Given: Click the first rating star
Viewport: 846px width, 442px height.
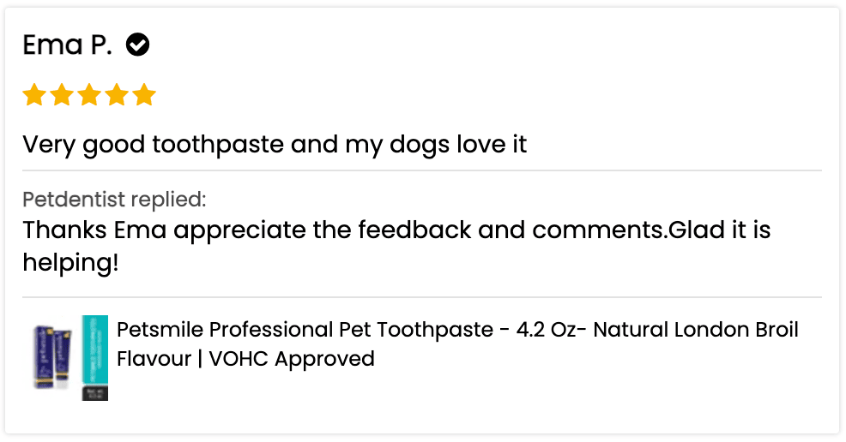Looking at the screenshot, I should pyautogui.click(x=34, y=95).
